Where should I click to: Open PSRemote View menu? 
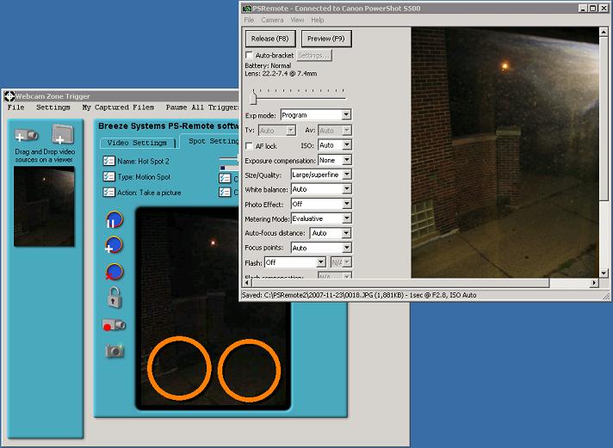click(297, 20)
